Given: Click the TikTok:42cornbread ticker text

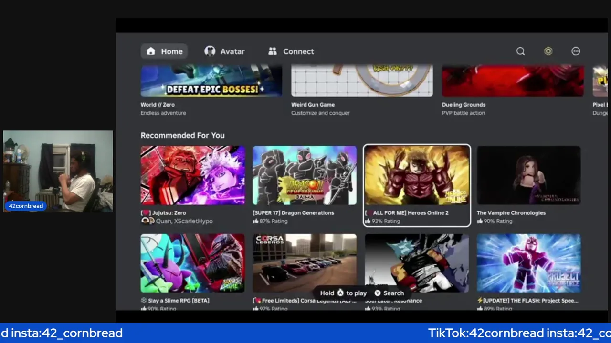Looking at the screenshot, I should [486, 333].
